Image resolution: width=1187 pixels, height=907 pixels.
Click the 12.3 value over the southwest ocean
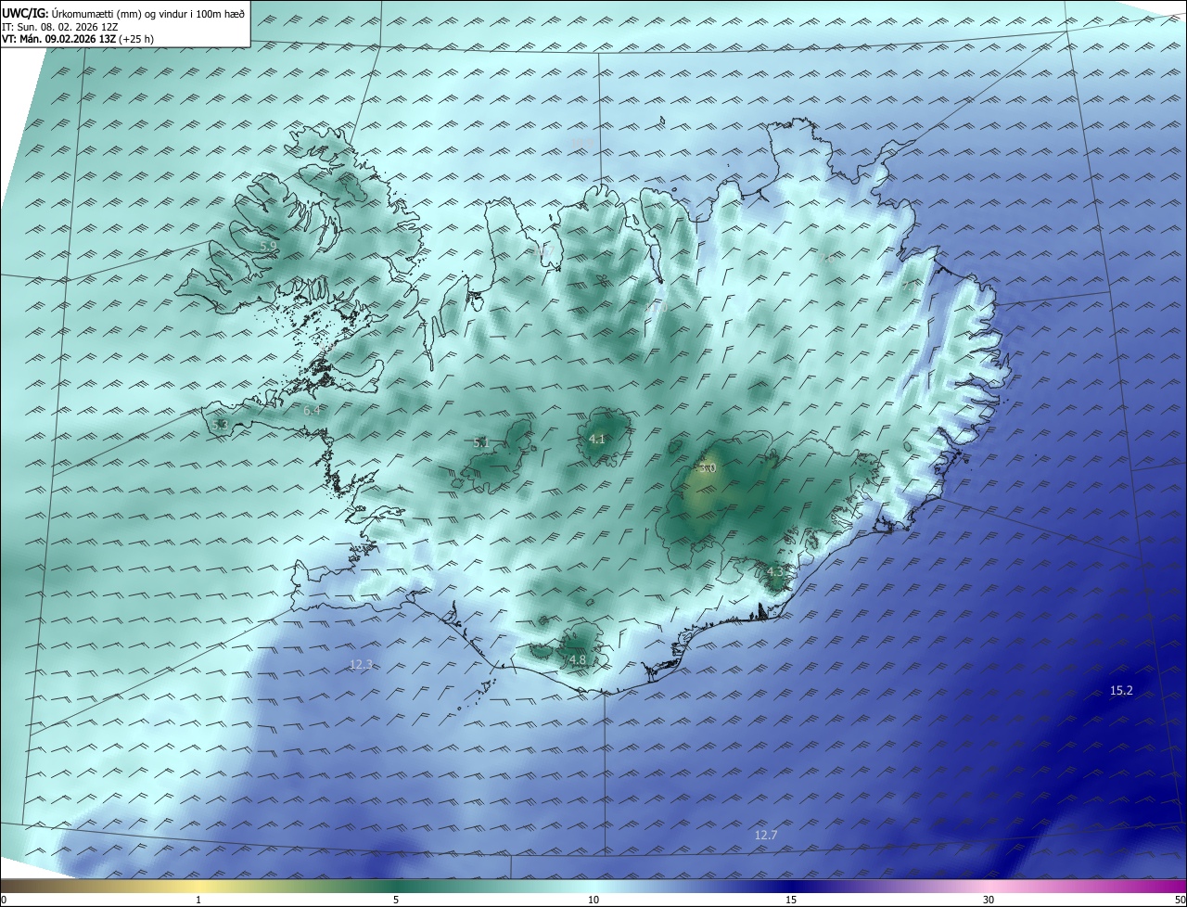click(x=361, y=664)
